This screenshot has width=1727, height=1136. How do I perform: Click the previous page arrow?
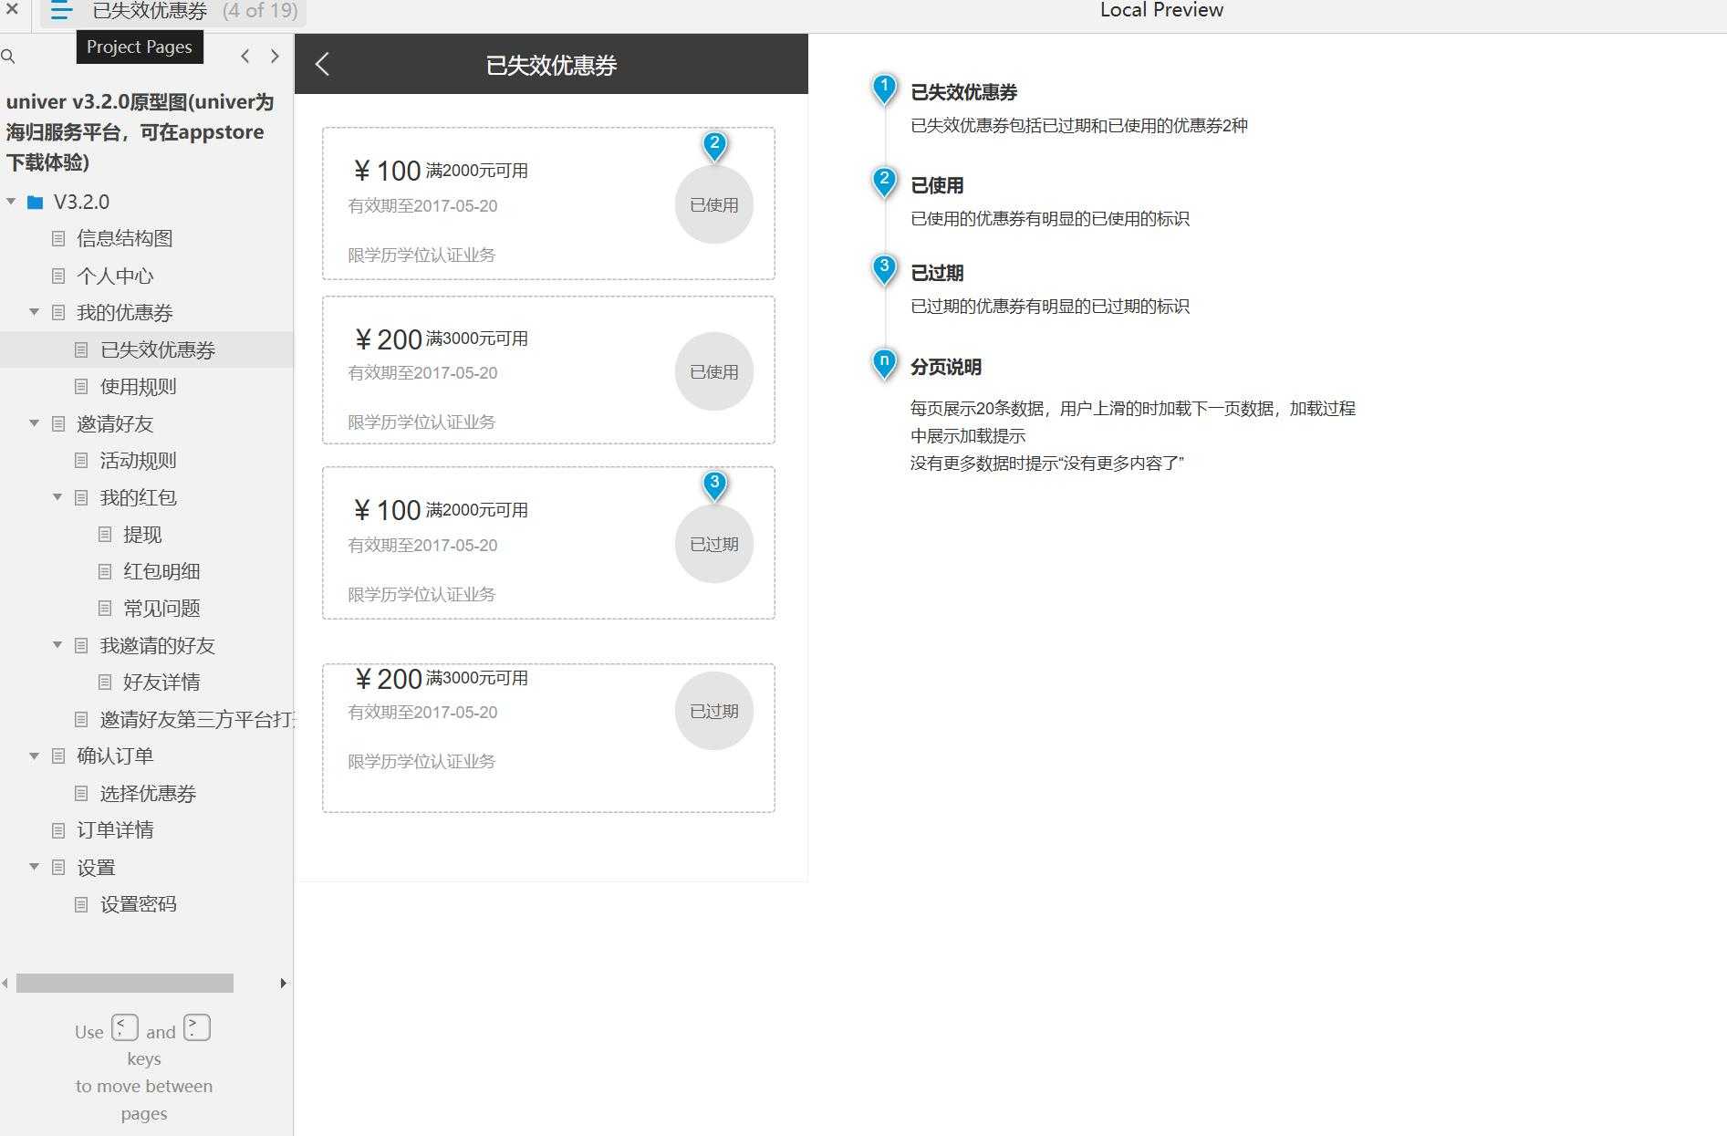click(x=244, y=56)
